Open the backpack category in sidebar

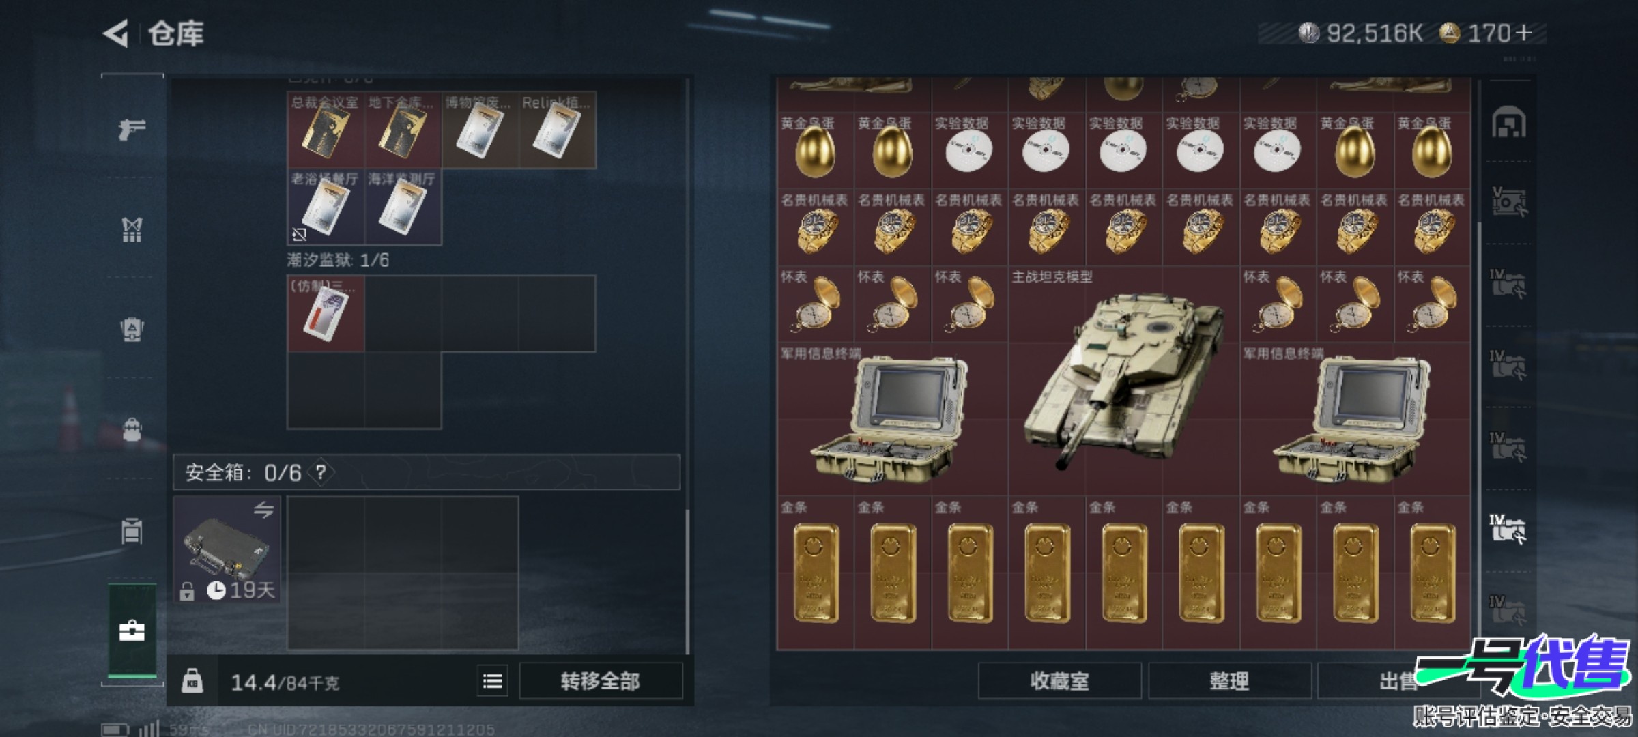(x=132, y=430)
